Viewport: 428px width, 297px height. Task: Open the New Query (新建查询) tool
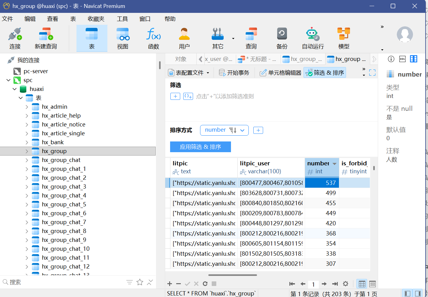point(46,38)
